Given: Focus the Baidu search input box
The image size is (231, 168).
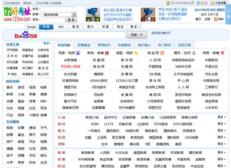Looking at the screenshot, I should [x=82, y=35].
